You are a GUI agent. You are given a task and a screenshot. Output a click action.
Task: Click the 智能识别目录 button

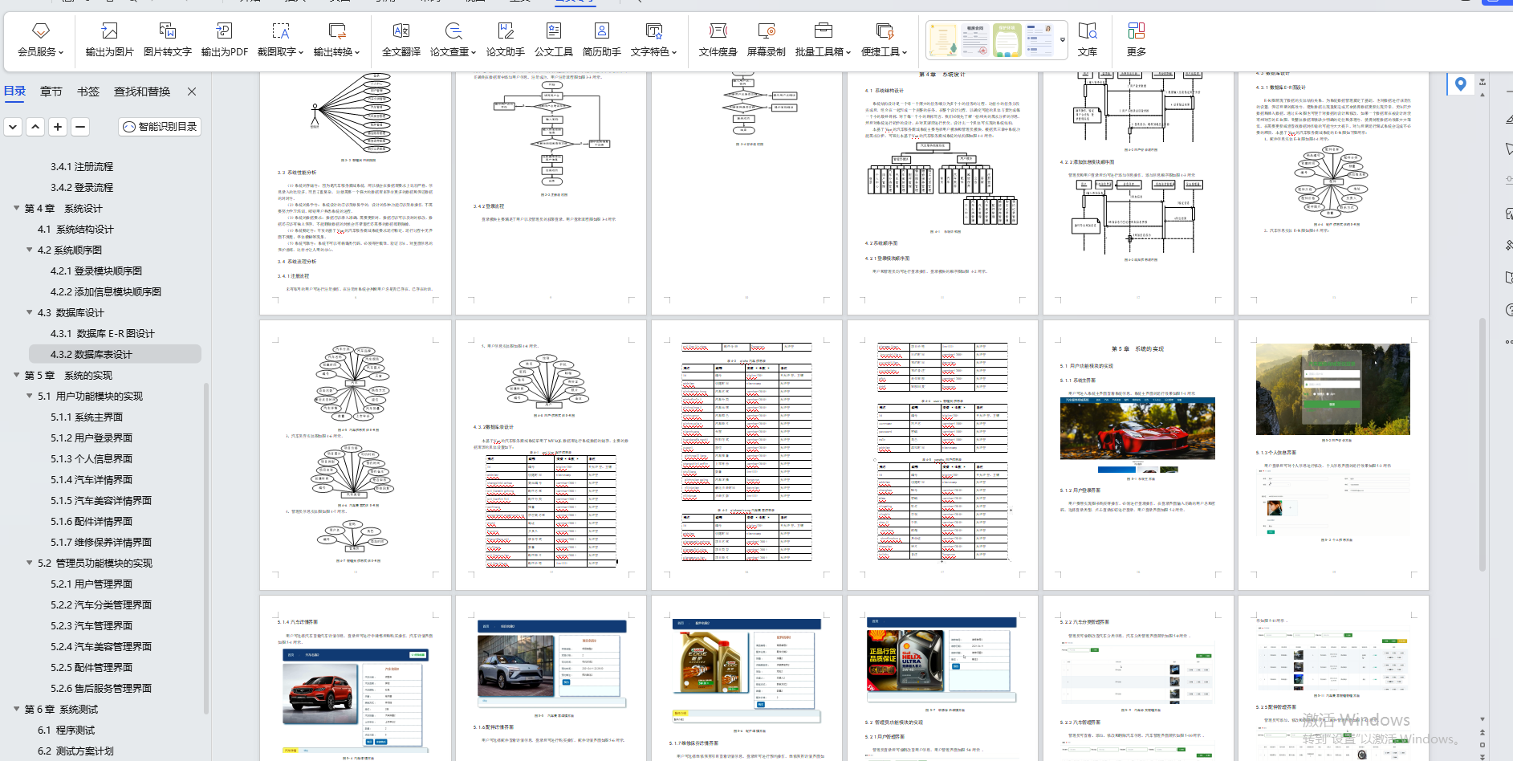[x=160, y=127]
